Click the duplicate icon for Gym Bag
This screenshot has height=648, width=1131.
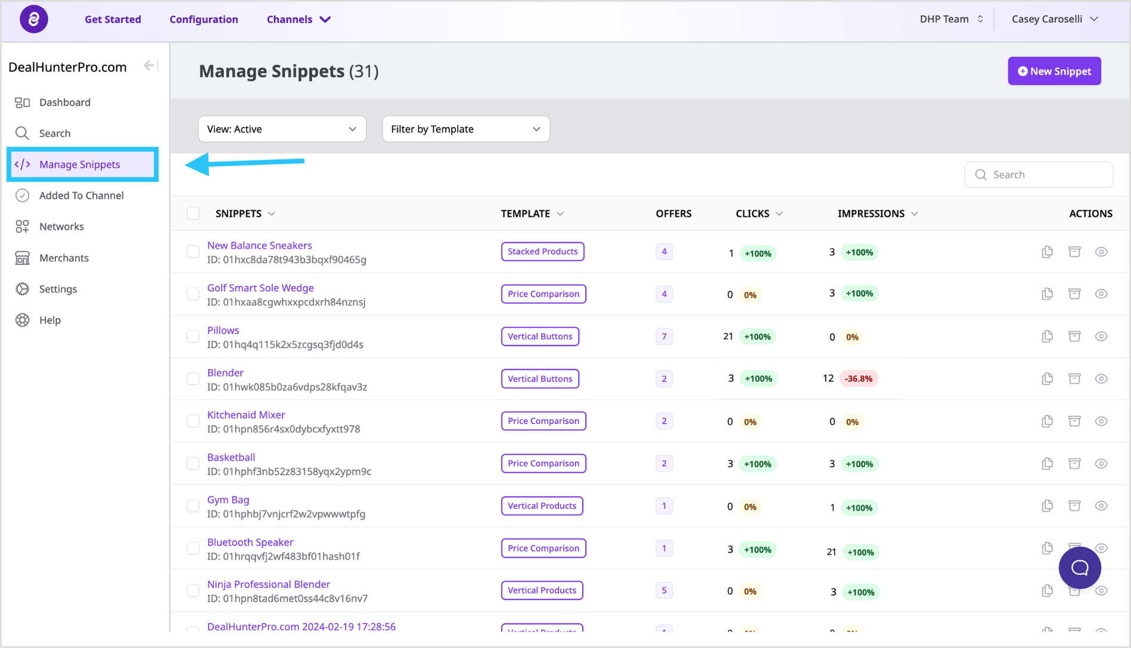tap(1047, 506)
